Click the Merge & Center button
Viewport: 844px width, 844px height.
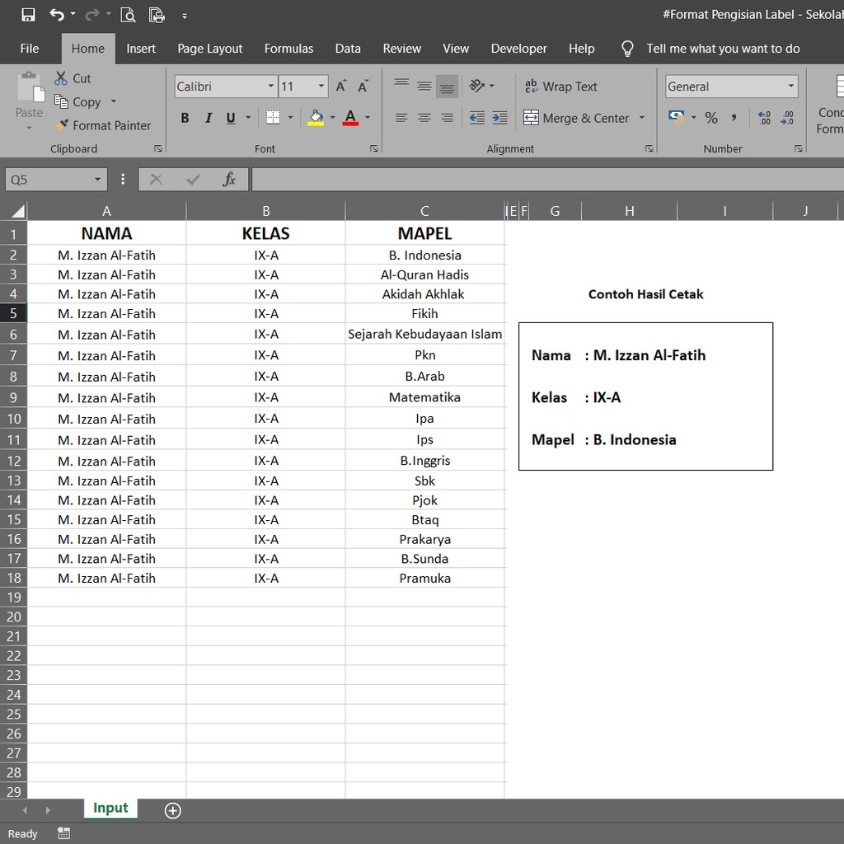pos(577,118)
